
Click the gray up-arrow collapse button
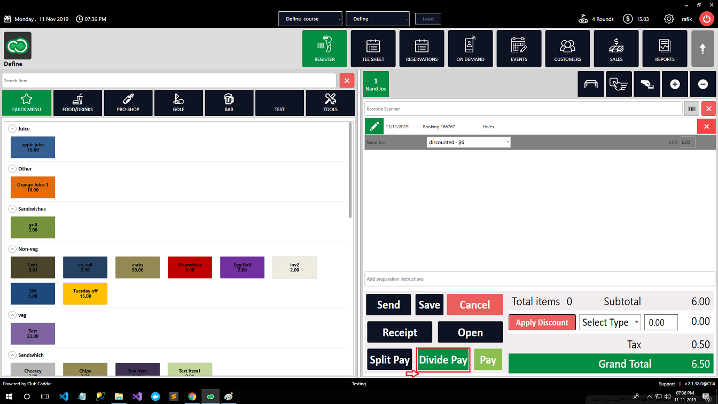(x=703, y=49)
